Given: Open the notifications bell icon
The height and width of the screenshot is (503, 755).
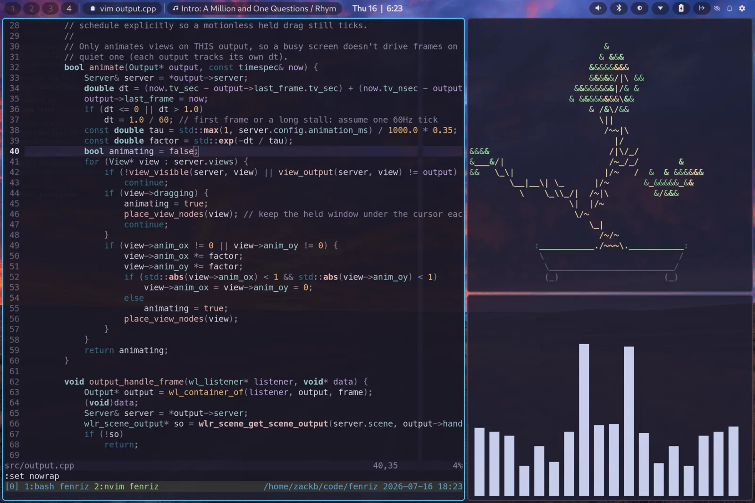Looking at the screenshot, I should point(730,8).
